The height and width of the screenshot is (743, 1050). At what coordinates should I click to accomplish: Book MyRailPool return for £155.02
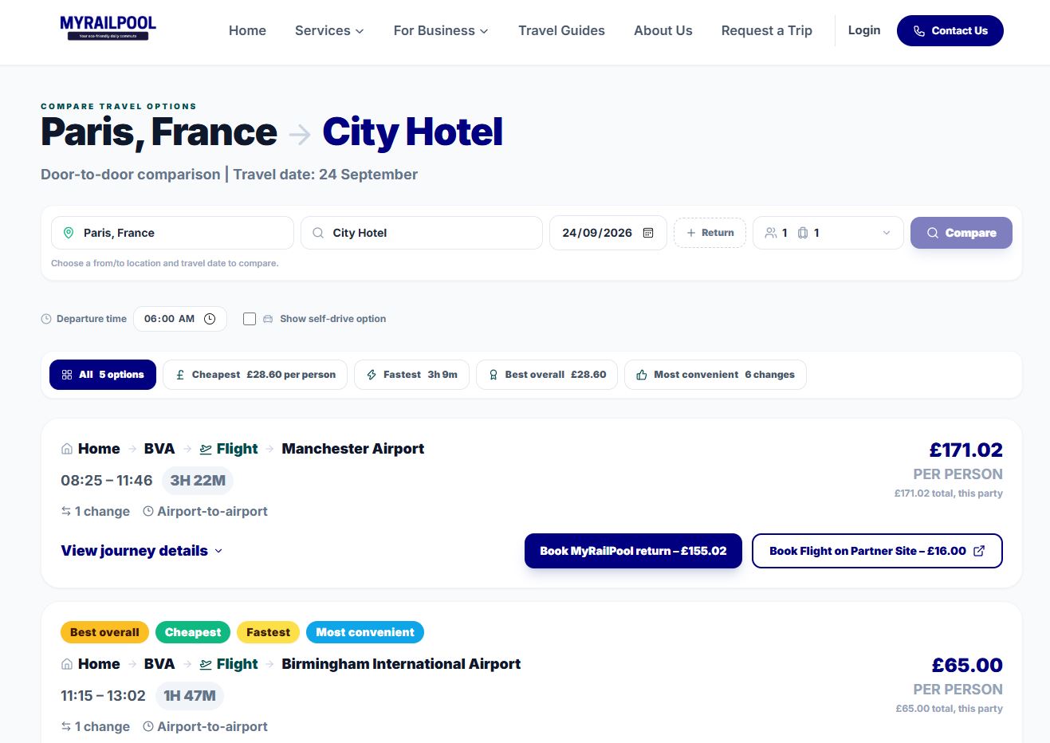pyautogui.click(x=633, y=551)
